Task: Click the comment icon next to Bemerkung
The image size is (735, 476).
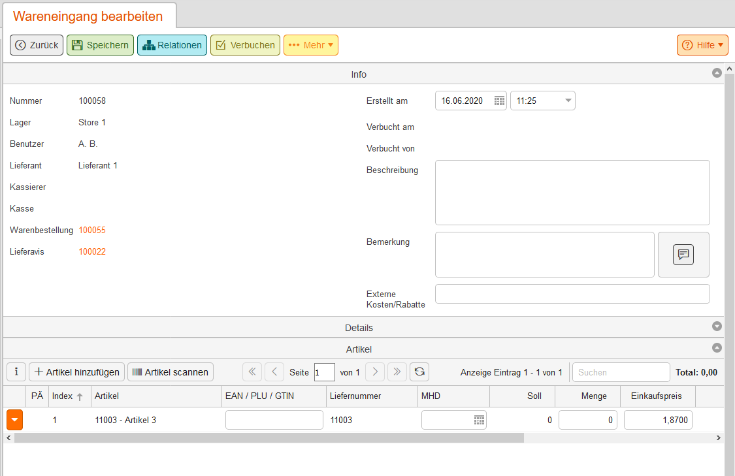Action: (683, 255)
